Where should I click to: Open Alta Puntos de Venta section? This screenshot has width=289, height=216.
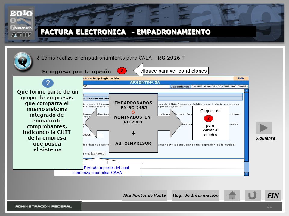click(x=144, y=195)
